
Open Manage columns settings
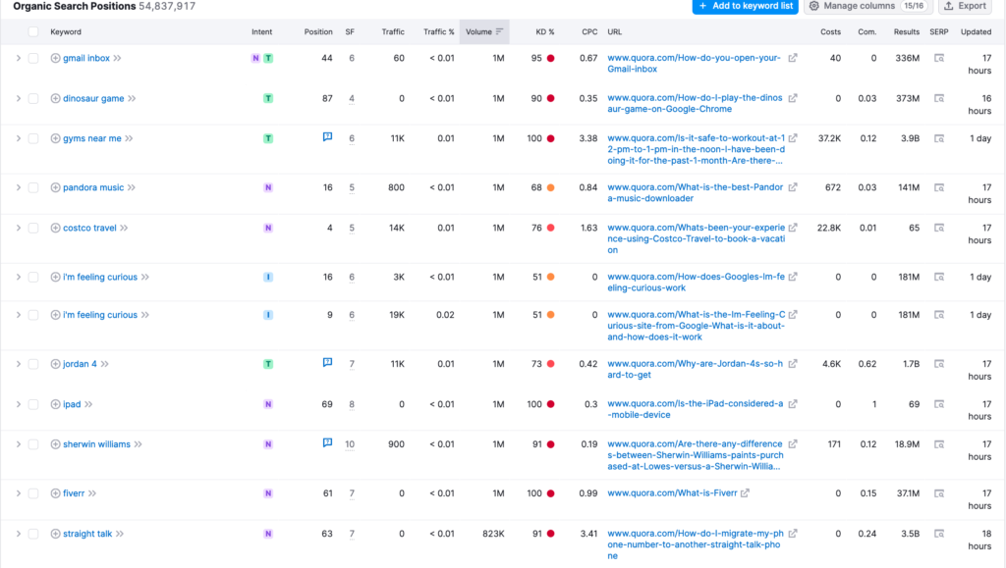click(x=867, y=6)
